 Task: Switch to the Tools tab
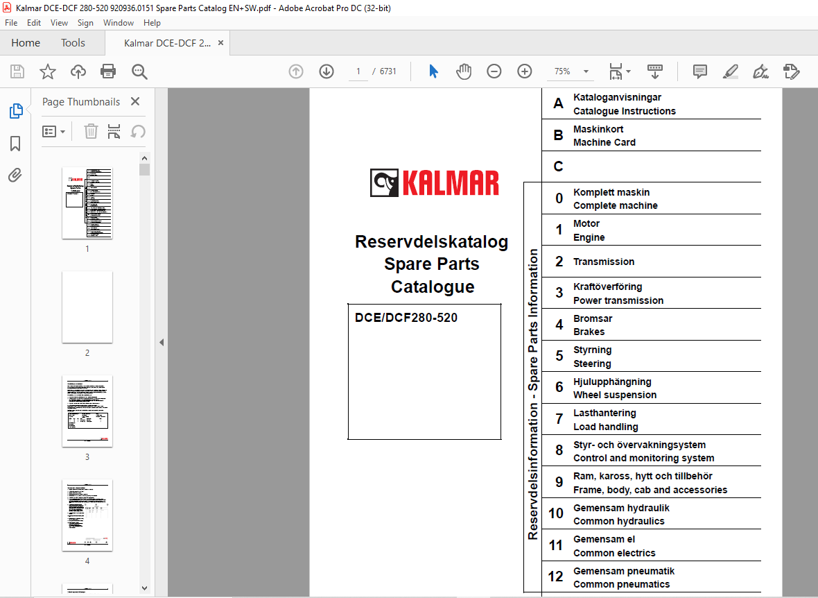(73, 43)
